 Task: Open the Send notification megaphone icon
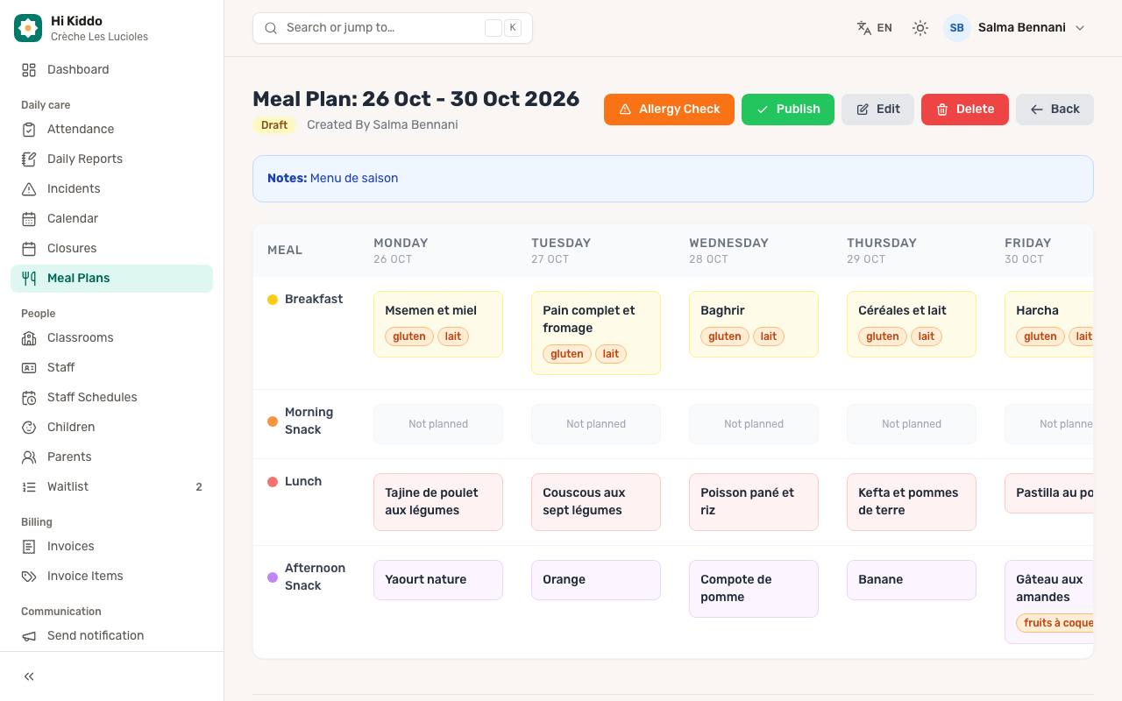point(29,636)
